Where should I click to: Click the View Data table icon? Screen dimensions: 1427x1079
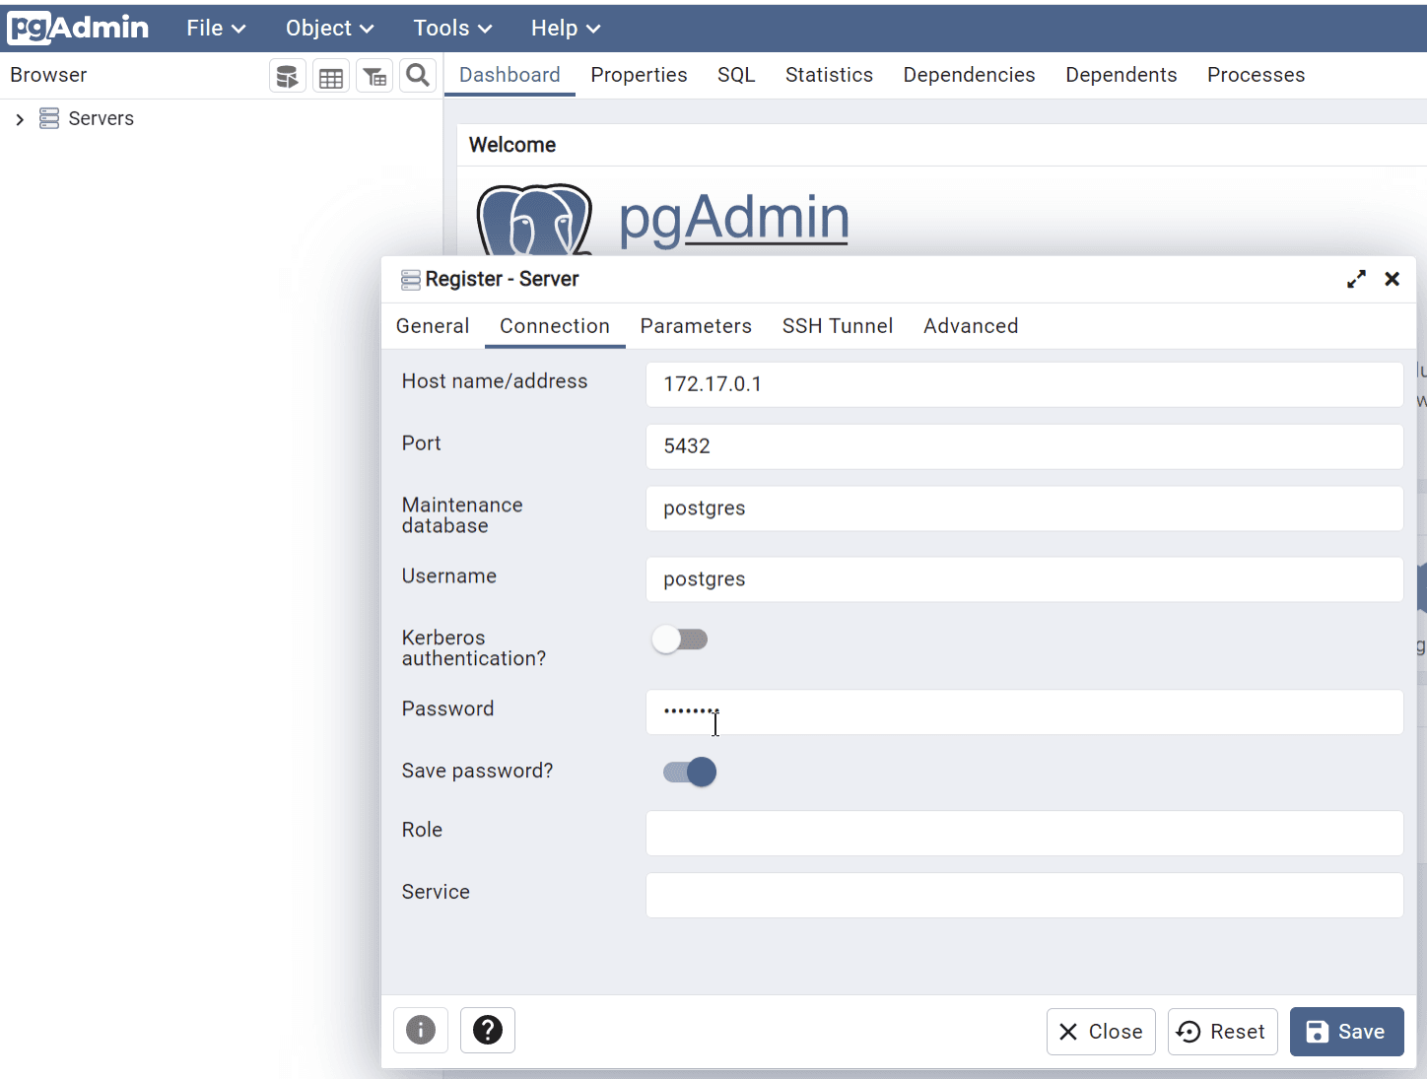(x=331, y=76)
